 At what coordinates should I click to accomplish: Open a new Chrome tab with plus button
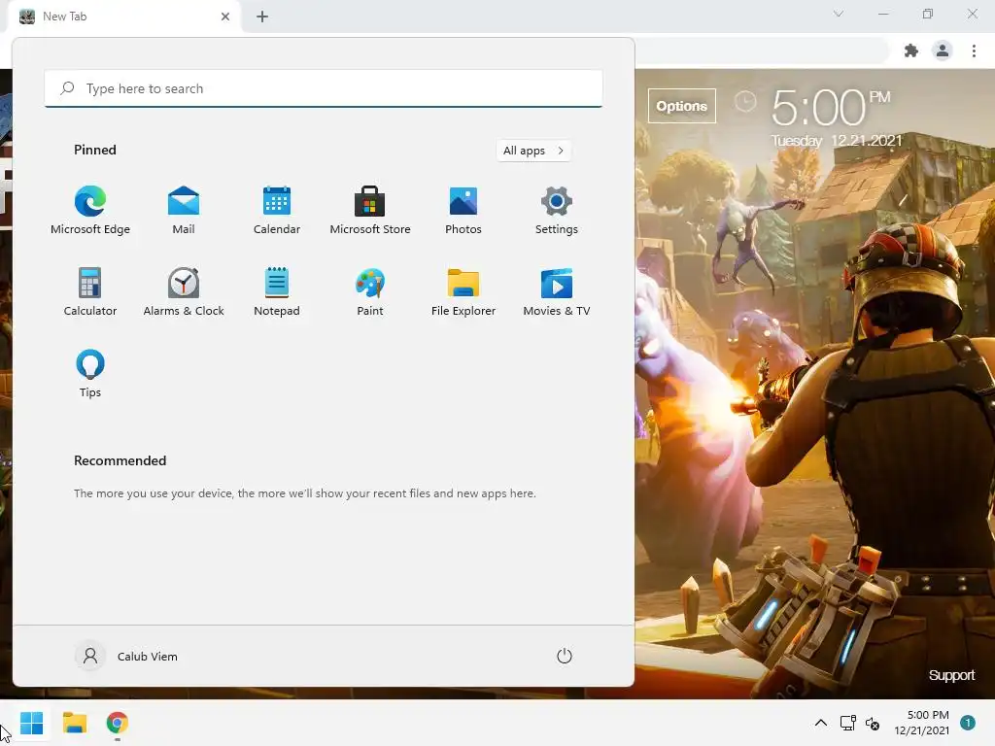(262, 17)
